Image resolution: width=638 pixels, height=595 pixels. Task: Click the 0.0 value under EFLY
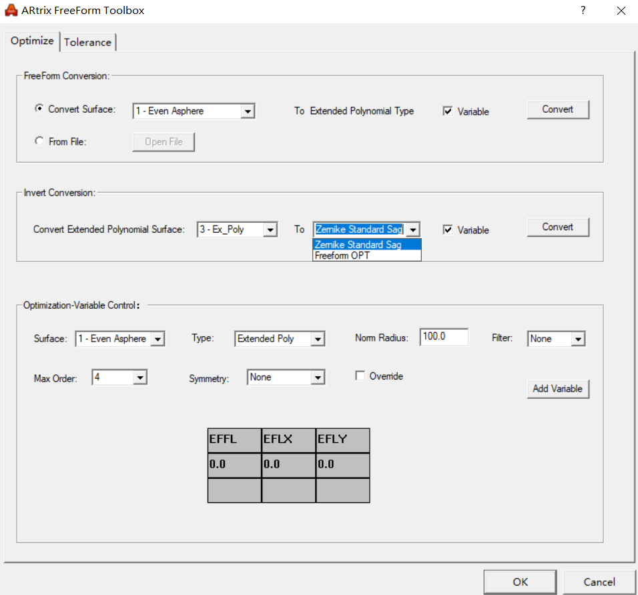point(343,466)
